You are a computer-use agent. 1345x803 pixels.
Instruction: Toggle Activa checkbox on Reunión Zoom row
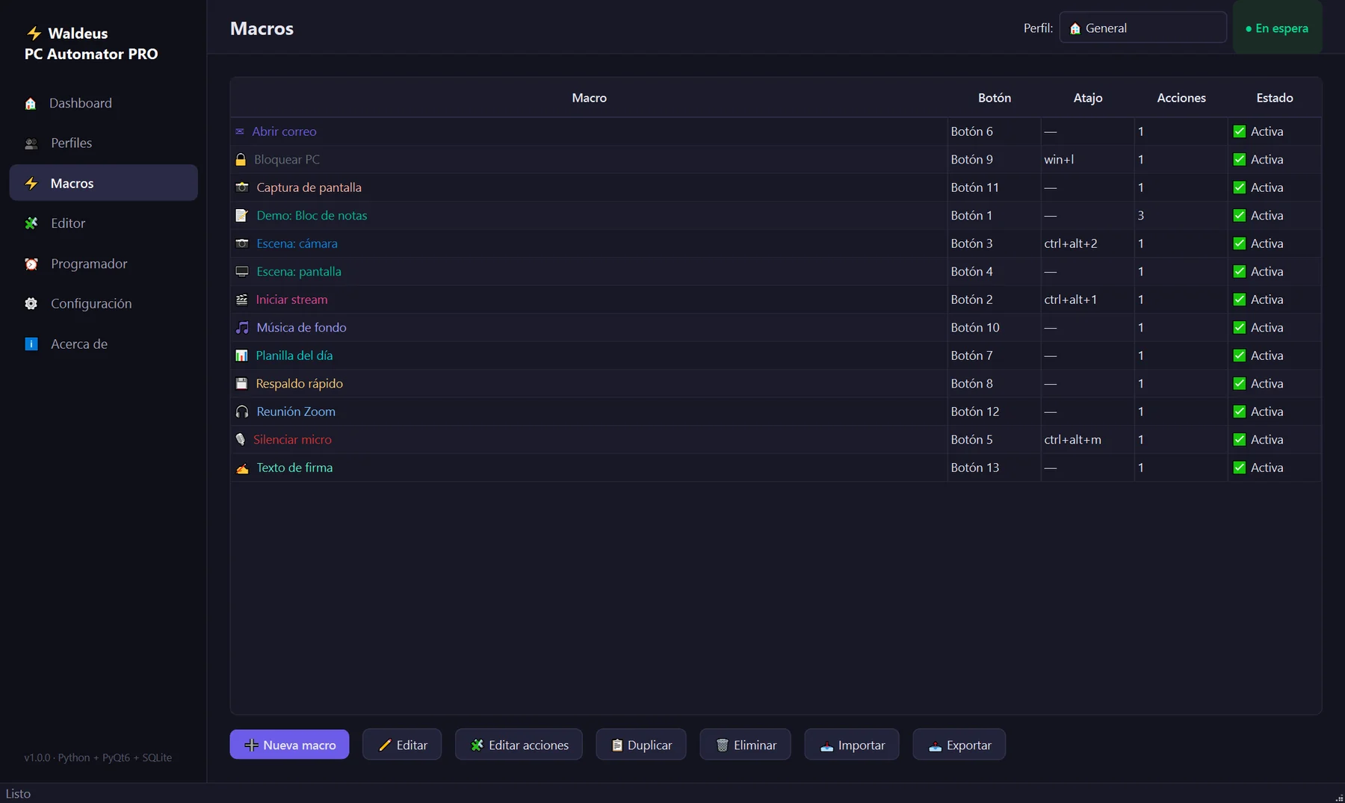[x=1240, y=412]
